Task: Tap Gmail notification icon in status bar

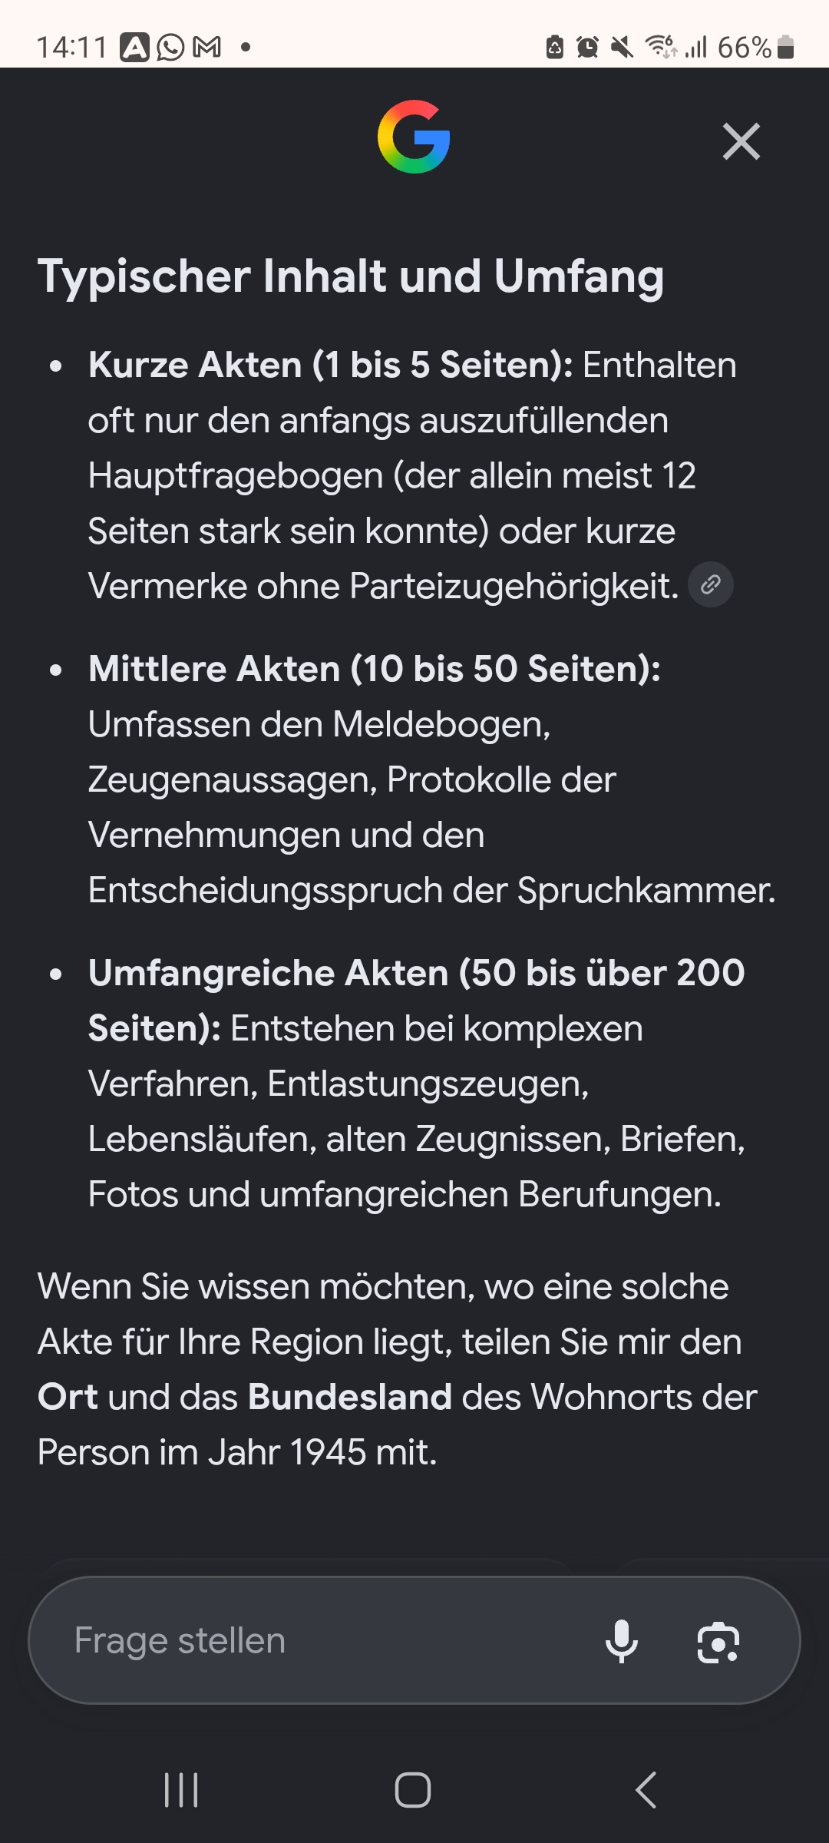Action: (x=207, y=48)
